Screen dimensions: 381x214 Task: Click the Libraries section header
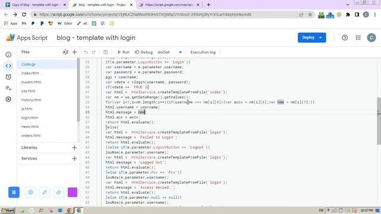click(x=29, y=147)
